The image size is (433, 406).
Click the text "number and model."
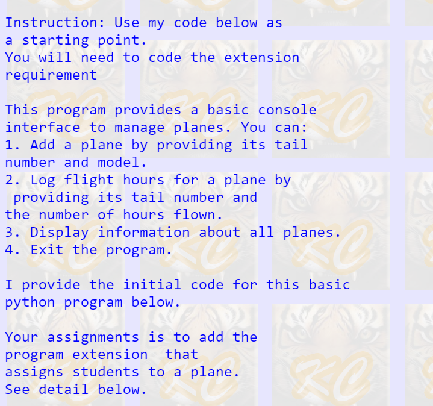80,163
